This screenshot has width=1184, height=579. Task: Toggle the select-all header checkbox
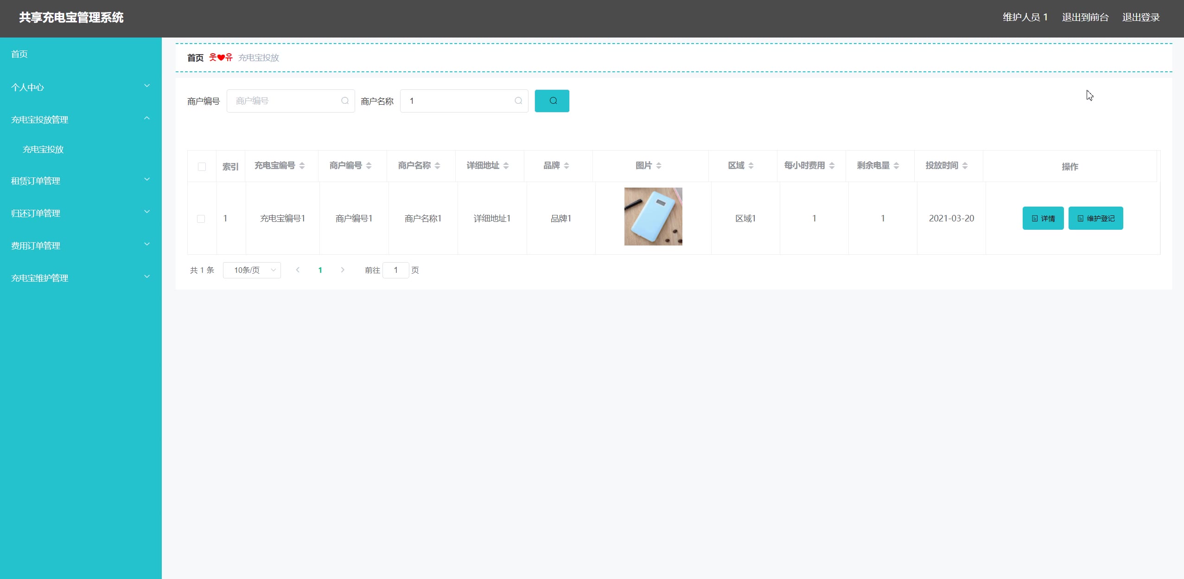pyautogui.click(x=202, y=167)
